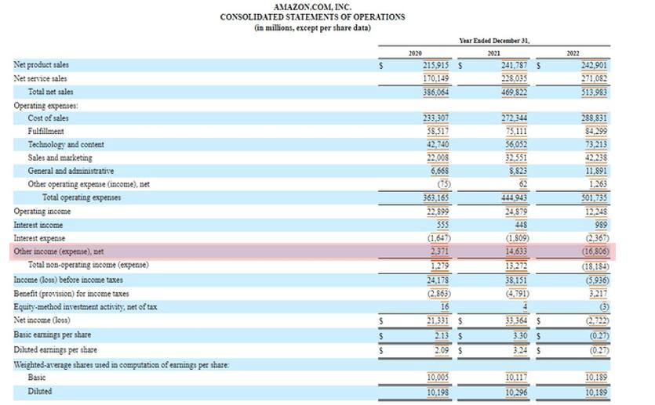Select 2022 other operating expense 1,263

[599, 184]
